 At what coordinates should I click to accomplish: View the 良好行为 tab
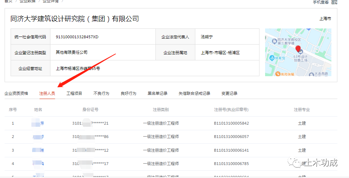coord(128,93)
